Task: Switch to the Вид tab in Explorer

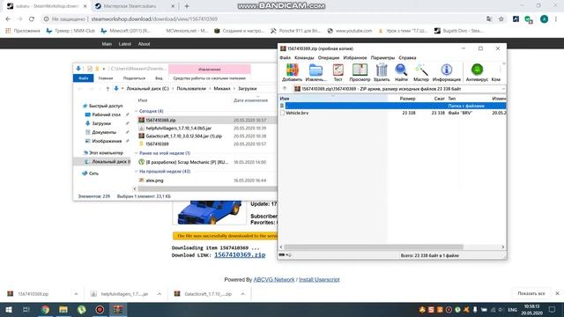Action: pyautogui.click(x=159, y=78)
